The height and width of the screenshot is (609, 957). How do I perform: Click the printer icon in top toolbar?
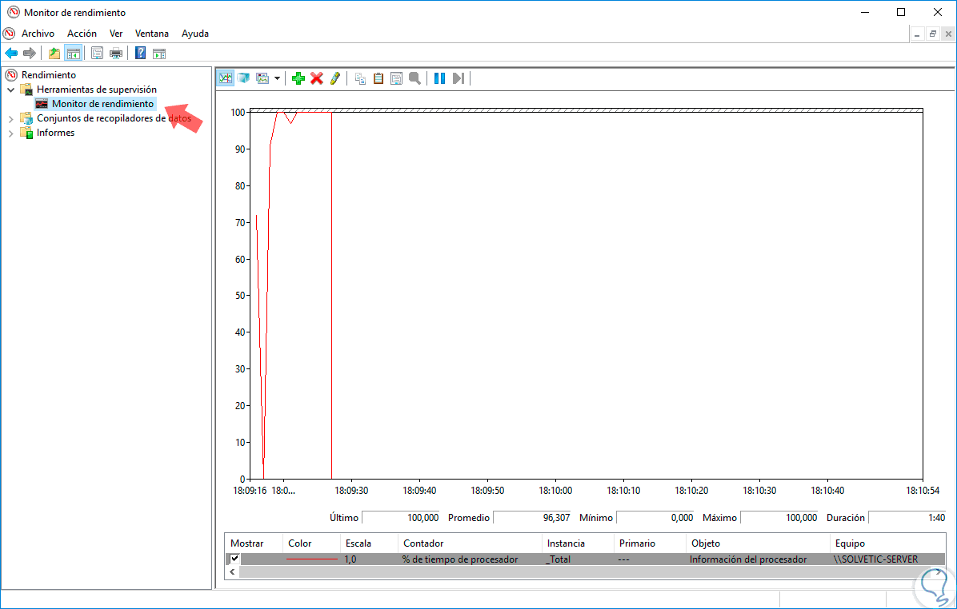tap(116, 54)
